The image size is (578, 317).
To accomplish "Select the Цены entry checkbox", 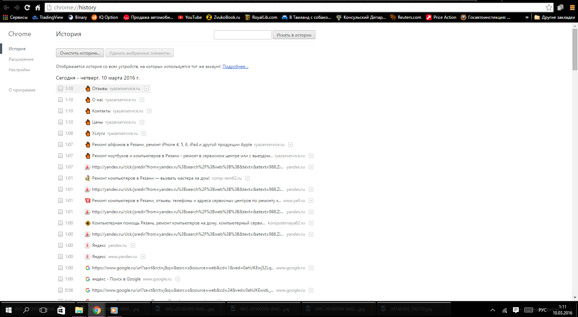I will pyautogui.click(x=61, y=122).
